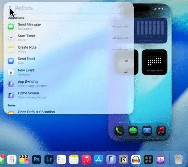Click the back chevron beside Actions
The image size is (188, 167).
coord(10,8)
